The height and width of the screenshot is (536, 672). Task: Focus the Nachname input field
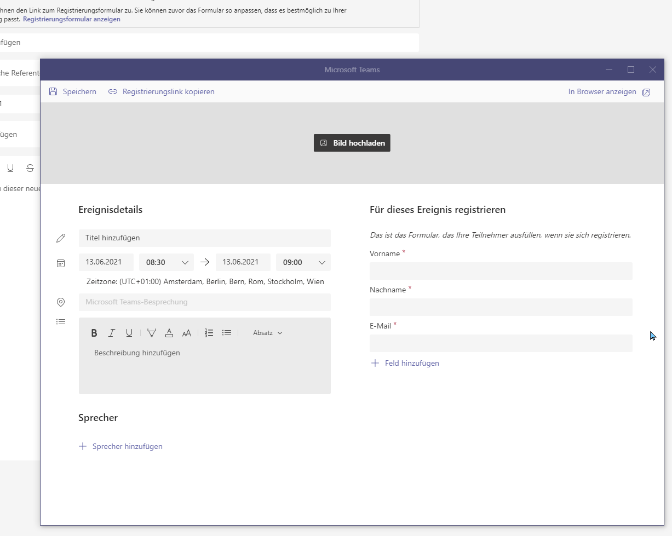tap(501, 307)
